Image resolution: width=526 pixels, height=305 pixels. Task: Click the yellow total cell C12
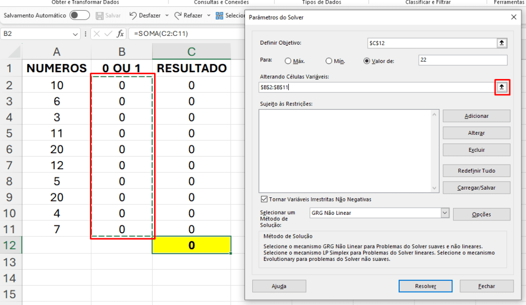tap(192, 245)
